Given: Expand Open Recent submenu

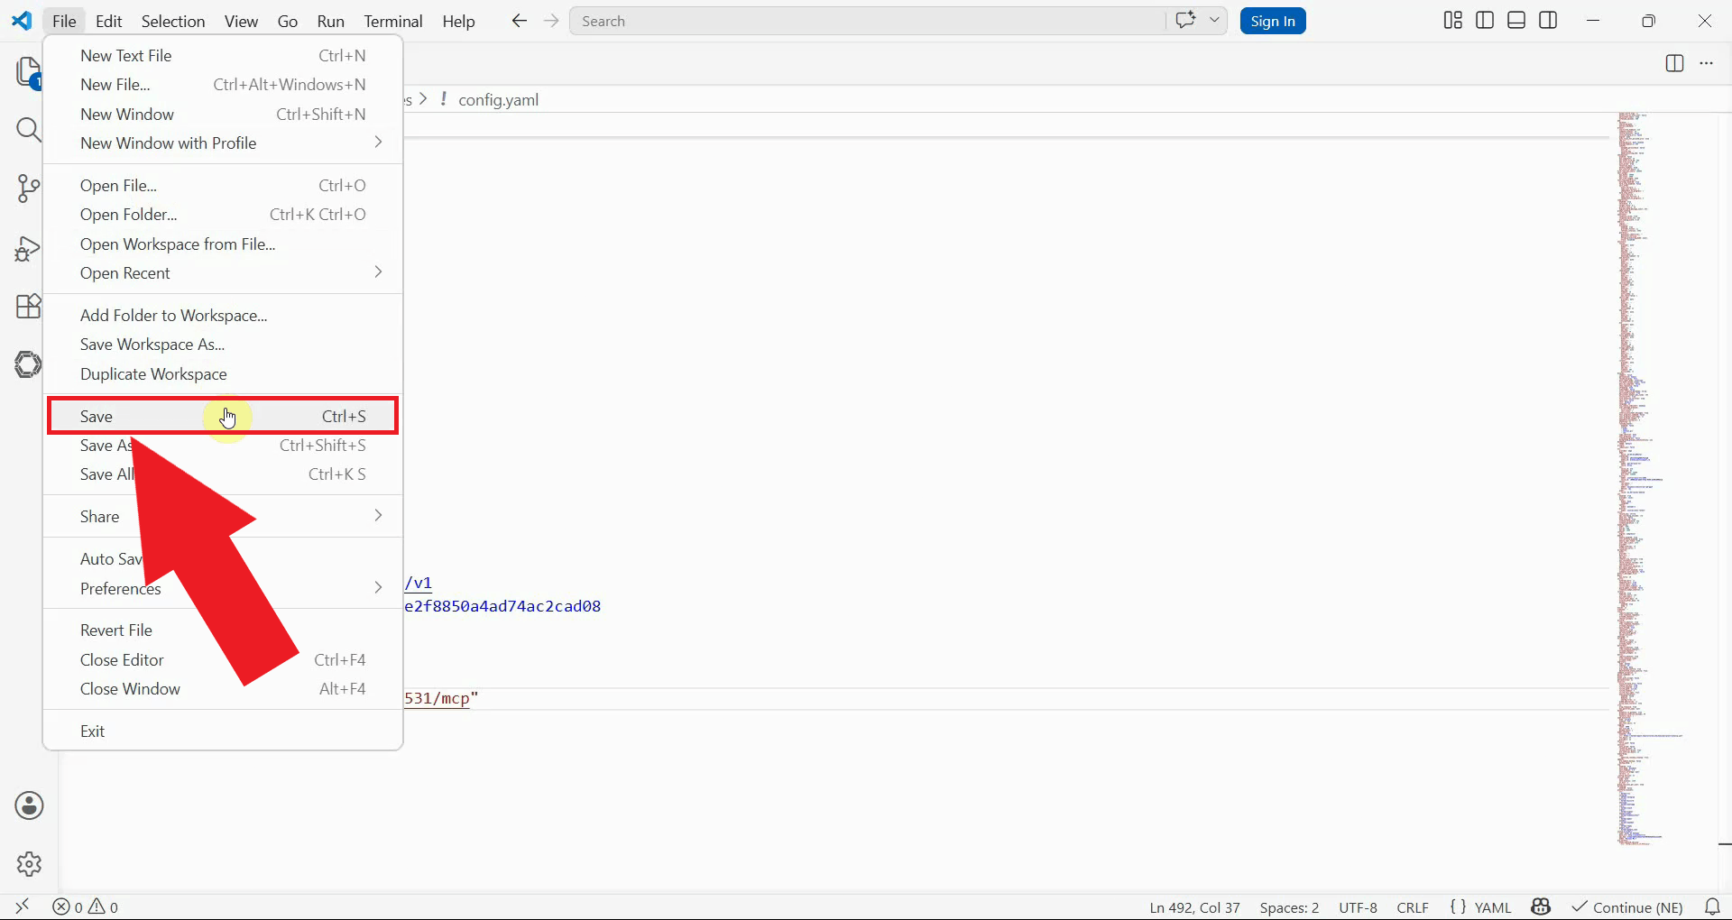Looking at the screenshot, I should pos(223,272).
